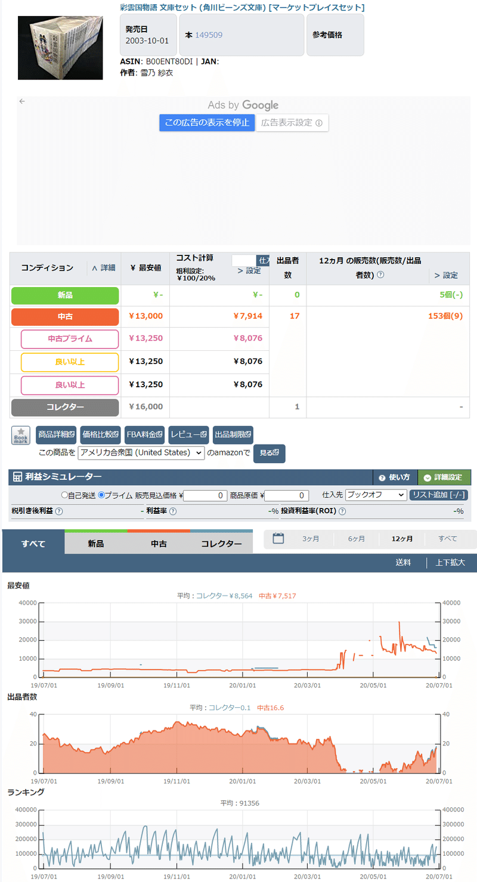Expand the コンディション 詳細 toggle

tap(104, 268)
